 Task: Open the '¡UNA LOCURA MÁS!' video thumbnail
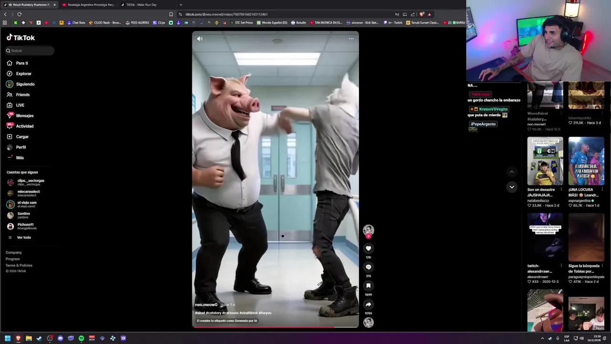[586, 161]
